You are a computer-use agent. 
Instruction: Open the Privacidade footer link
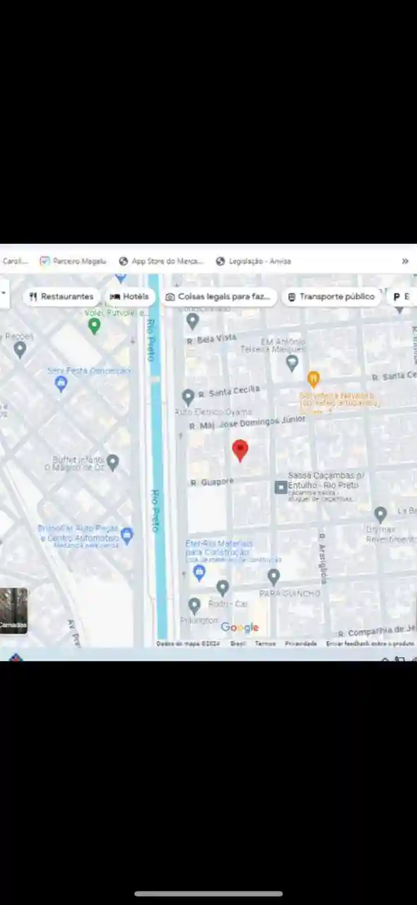tap(301, 643)
